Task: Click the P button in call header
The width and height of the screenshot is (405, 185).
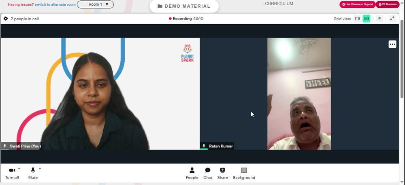Action: tap(379, 19)
